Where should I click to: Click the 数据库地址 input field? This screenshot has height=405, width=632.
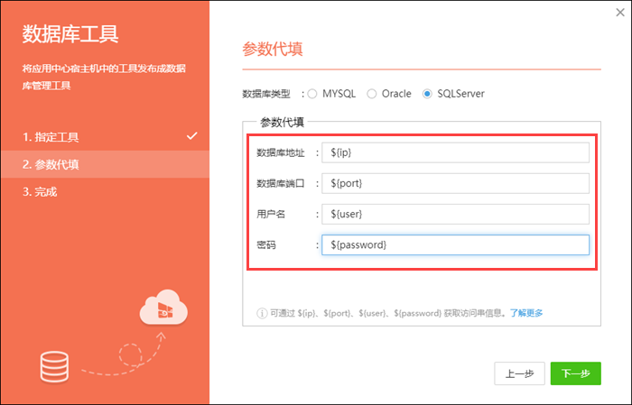click(x=455, y=152)
